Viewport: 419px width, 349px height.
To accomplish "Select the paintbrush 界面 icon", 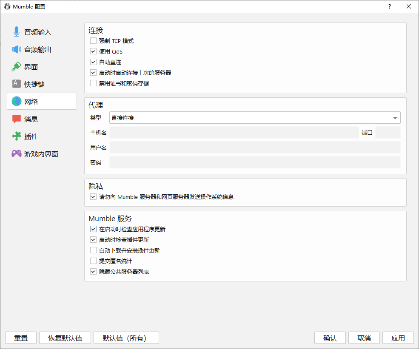I will pos(17,67).
